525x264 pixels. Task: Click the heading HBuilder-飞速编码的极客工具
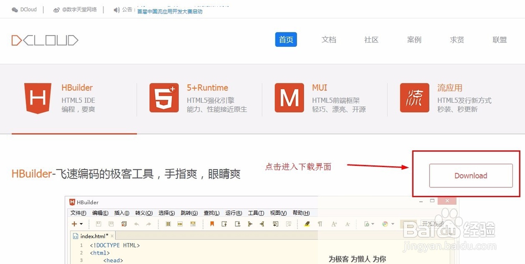(x=83, y=174)
